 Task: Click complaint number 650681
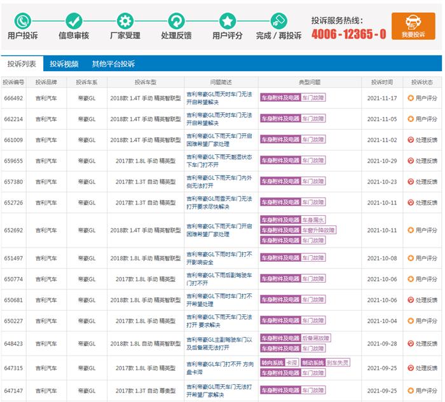pyautogui.click(x=13, y=300)
